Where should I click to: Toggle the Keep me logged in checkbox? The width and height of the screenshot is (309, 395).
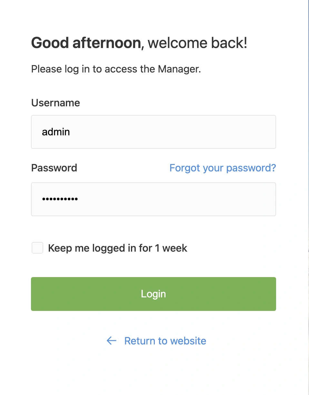[37, 248]
